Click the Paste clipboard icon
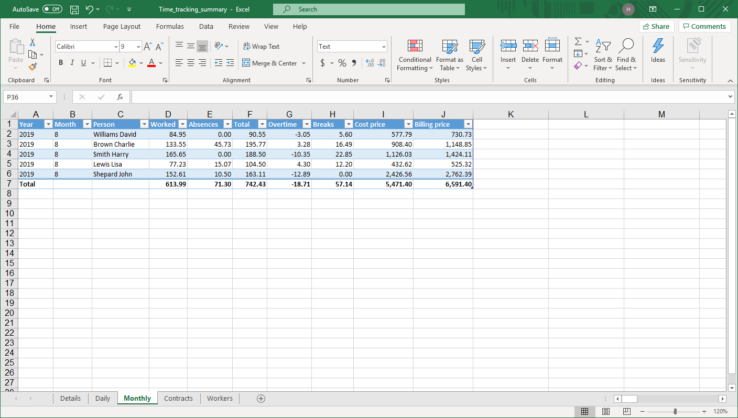 coord(16,47)
